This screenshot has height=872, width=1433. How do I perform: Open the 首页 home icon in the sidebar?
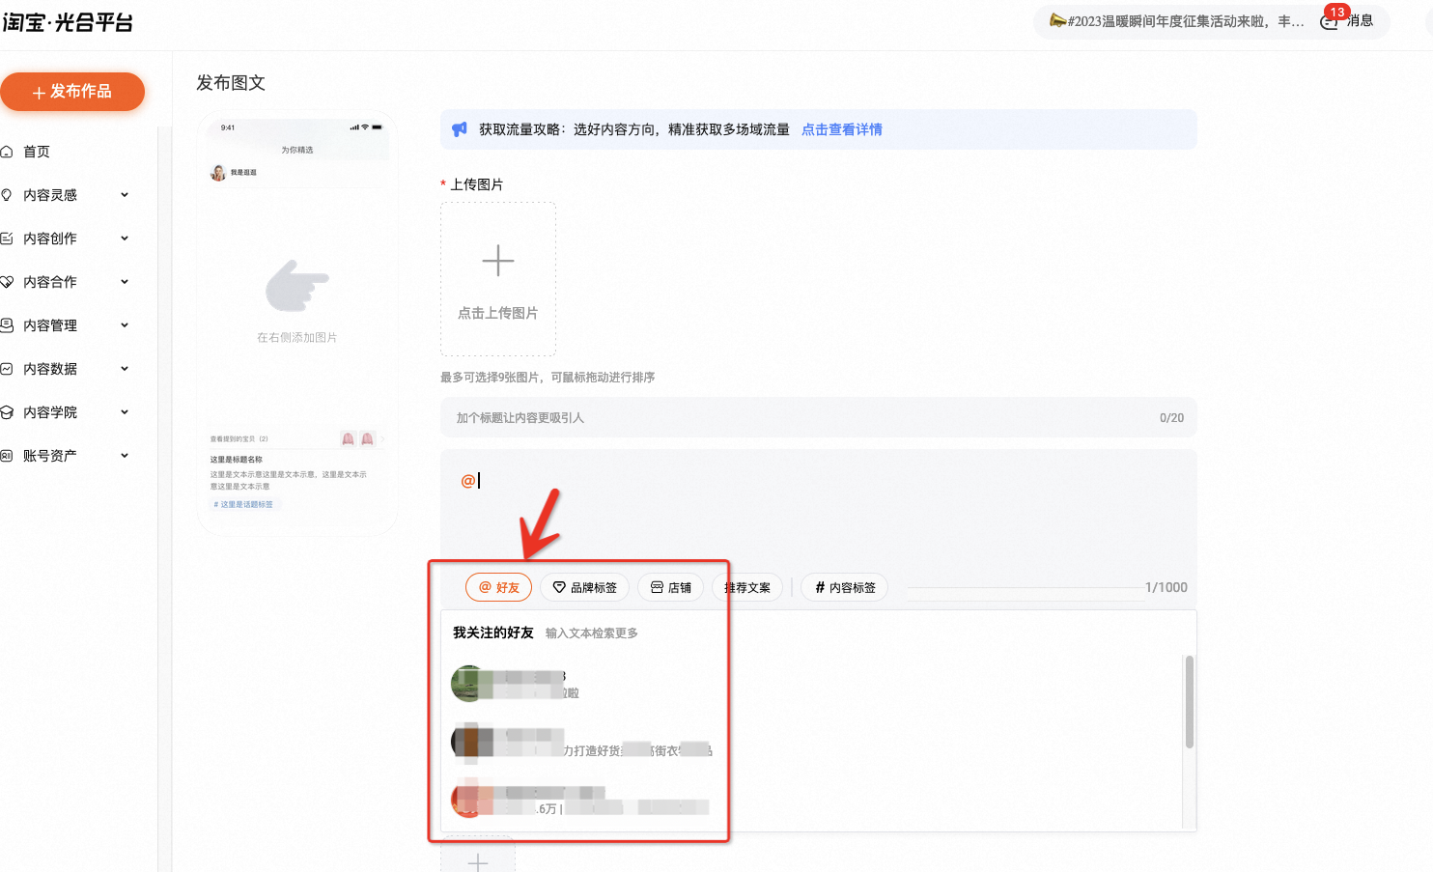pyautogui.click(x=7, y=152)
